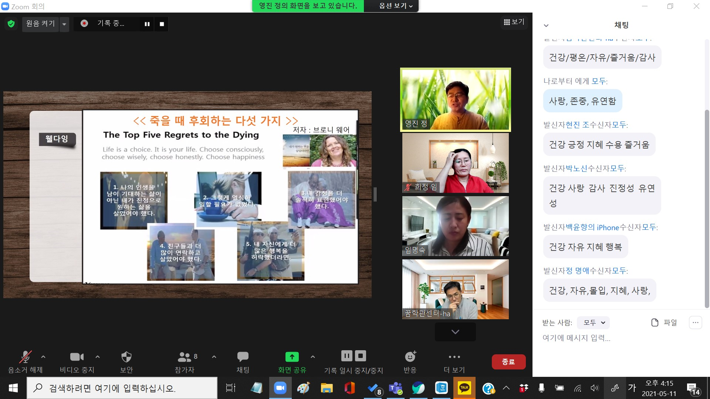Click the Windows taskbar search box
Viewport: 710px width, 399px height.
tap(122, 388)
